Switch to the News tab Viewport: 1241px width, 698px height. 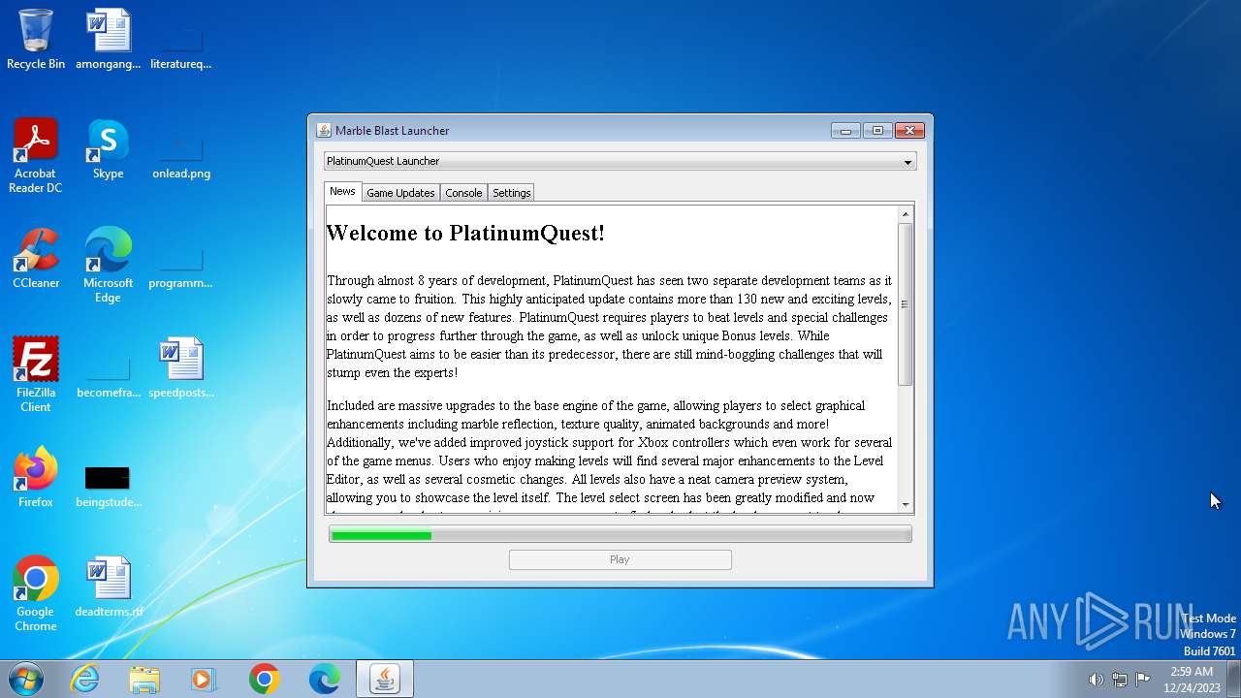pyautogui.click(x=342, y=191)
